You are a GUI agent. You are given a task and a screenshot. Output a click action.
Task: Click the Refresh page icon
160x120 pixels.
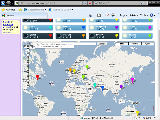tap(85, 3)
